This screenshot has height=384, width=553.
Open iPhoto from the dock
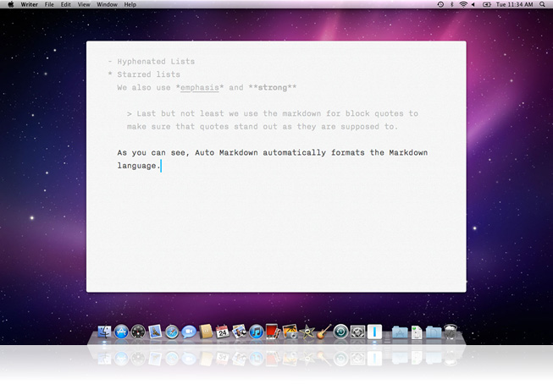(290, 332)
